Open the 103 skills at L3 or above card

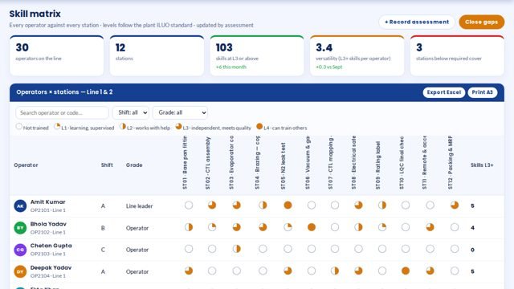[257, 55]
